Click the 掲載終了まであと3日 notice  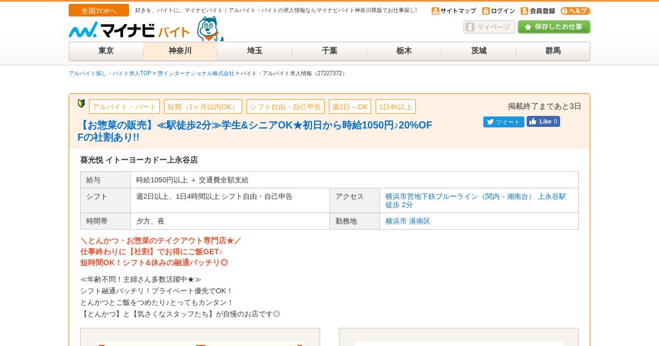click(544, 106)
